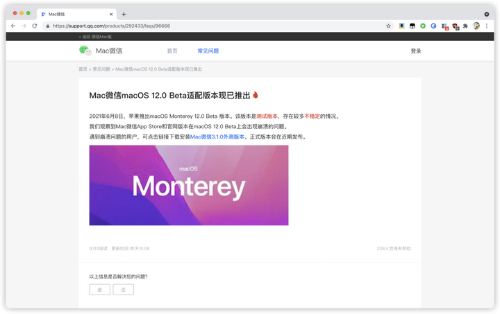Click the 5312阅读 read count

click(x=98, y=248)
